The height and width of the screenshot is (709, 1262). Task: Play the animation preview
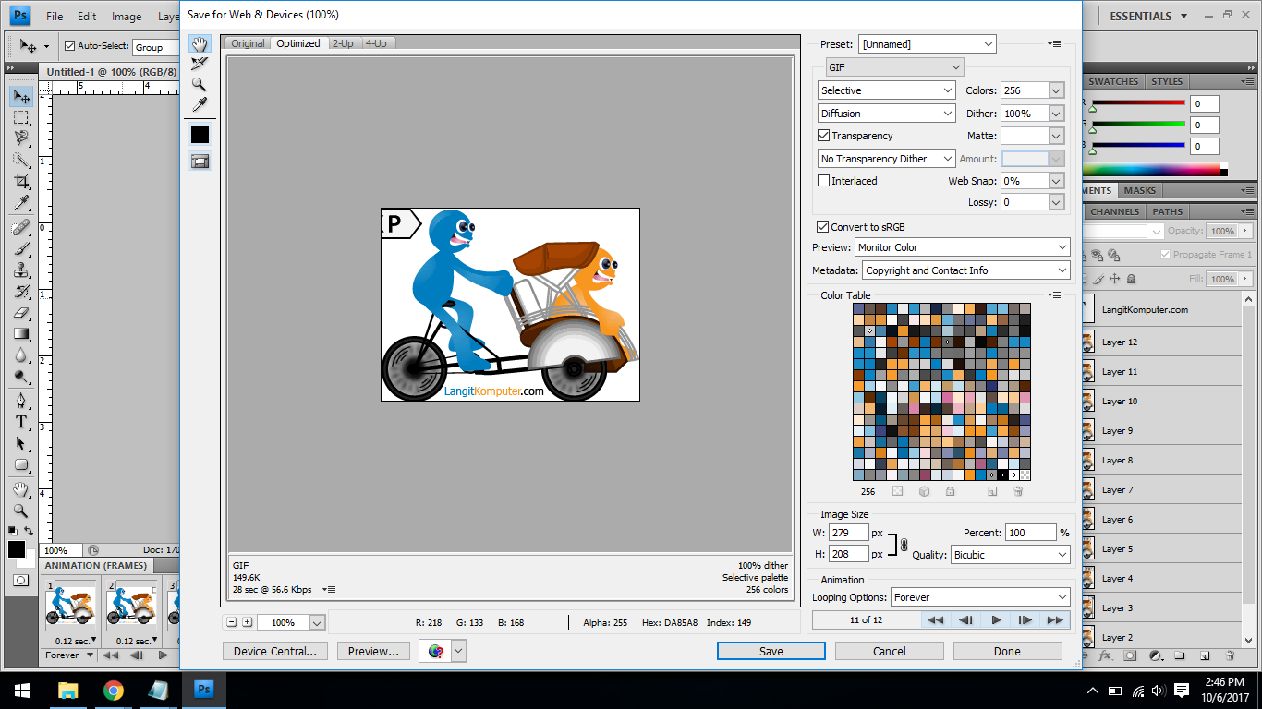click(x=996, y=619)
